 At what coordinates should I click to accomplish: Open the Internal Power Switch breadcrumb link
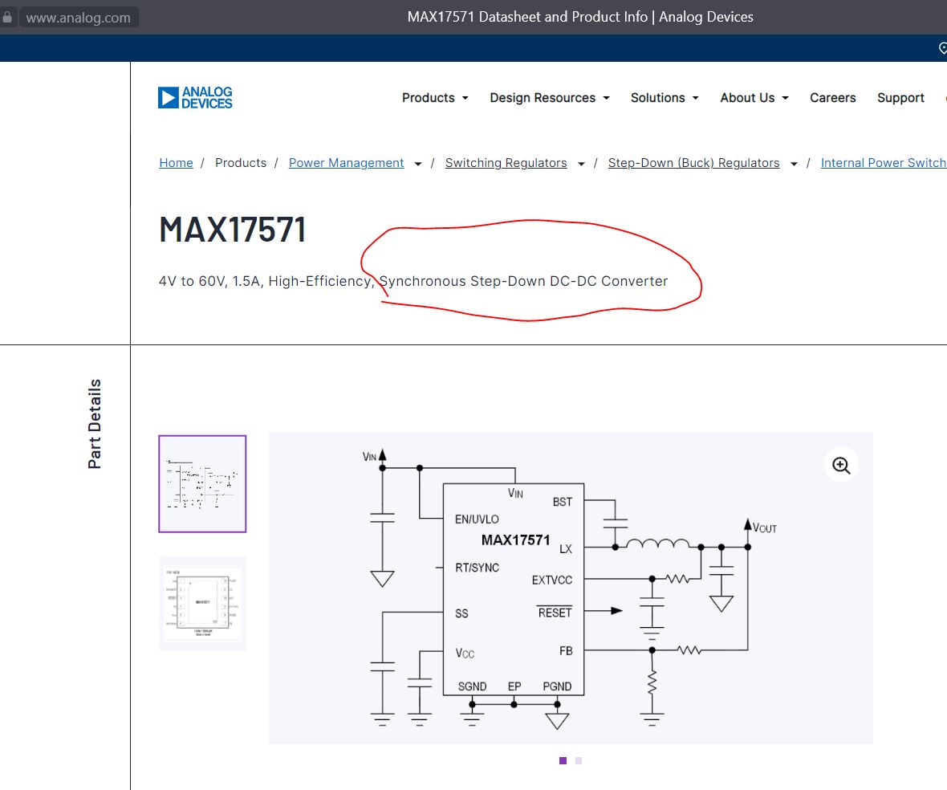pyautogui.click(x=884, y=163)
